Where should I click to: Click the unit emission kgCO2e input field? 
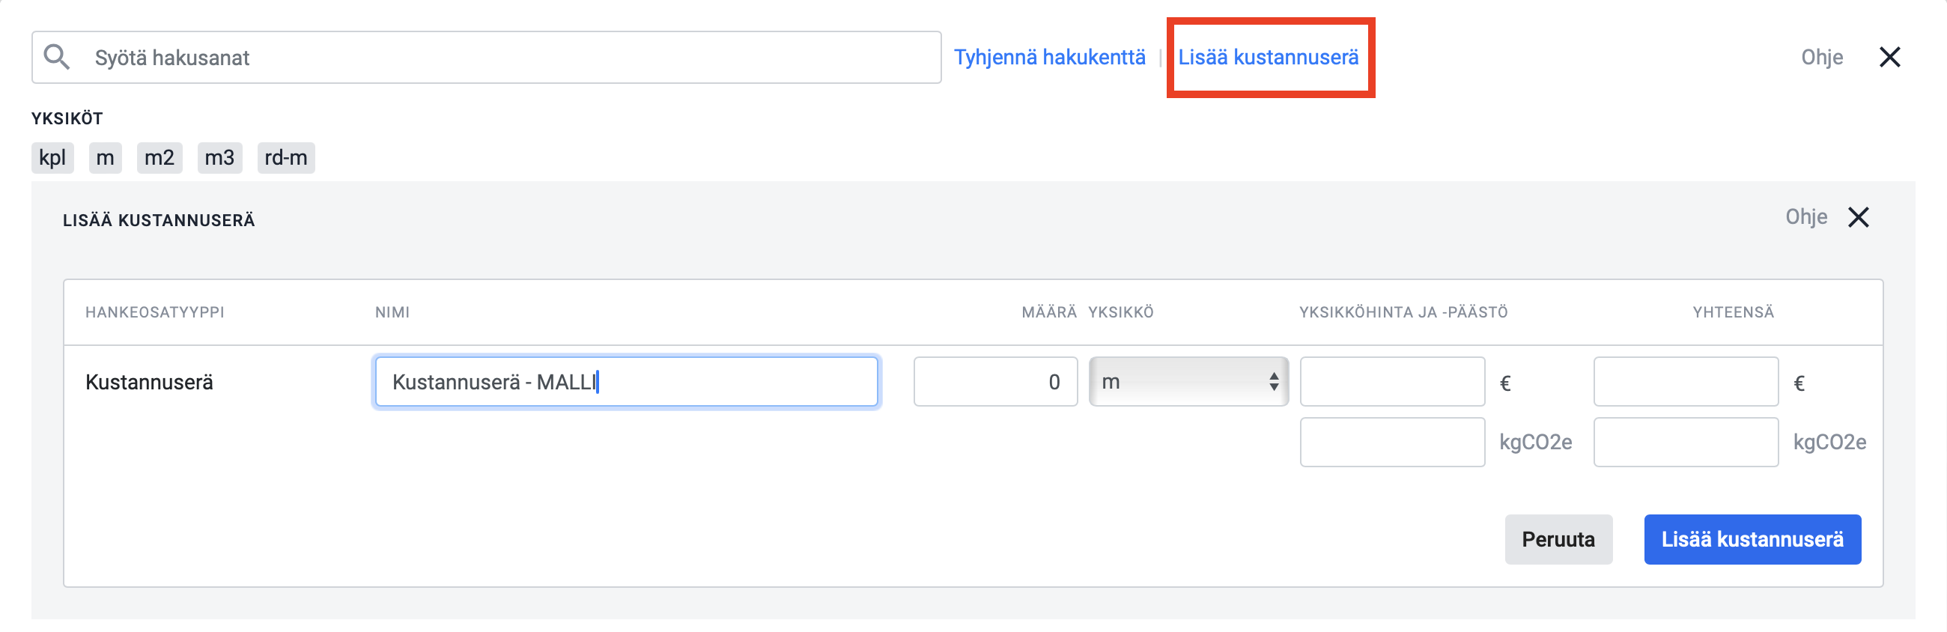(1392, 443)
